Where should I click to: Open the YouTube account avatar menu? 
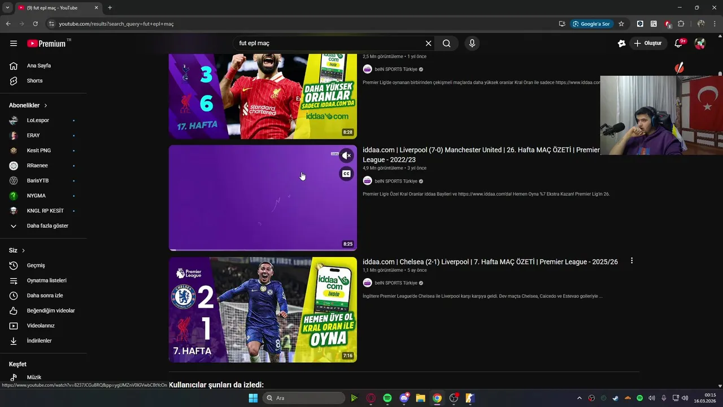click(700, 44)
